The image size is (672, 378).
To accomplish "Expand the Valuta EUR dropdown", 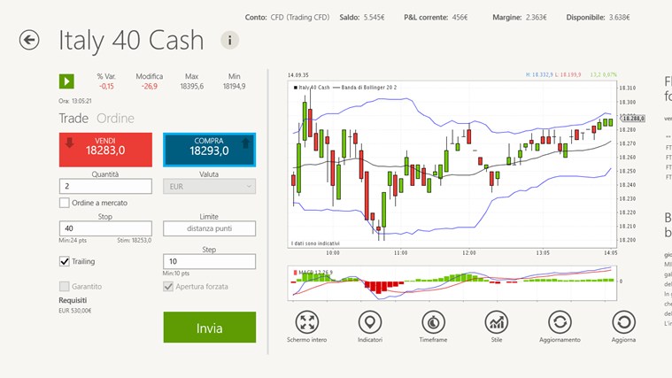I will coord(209,186).
